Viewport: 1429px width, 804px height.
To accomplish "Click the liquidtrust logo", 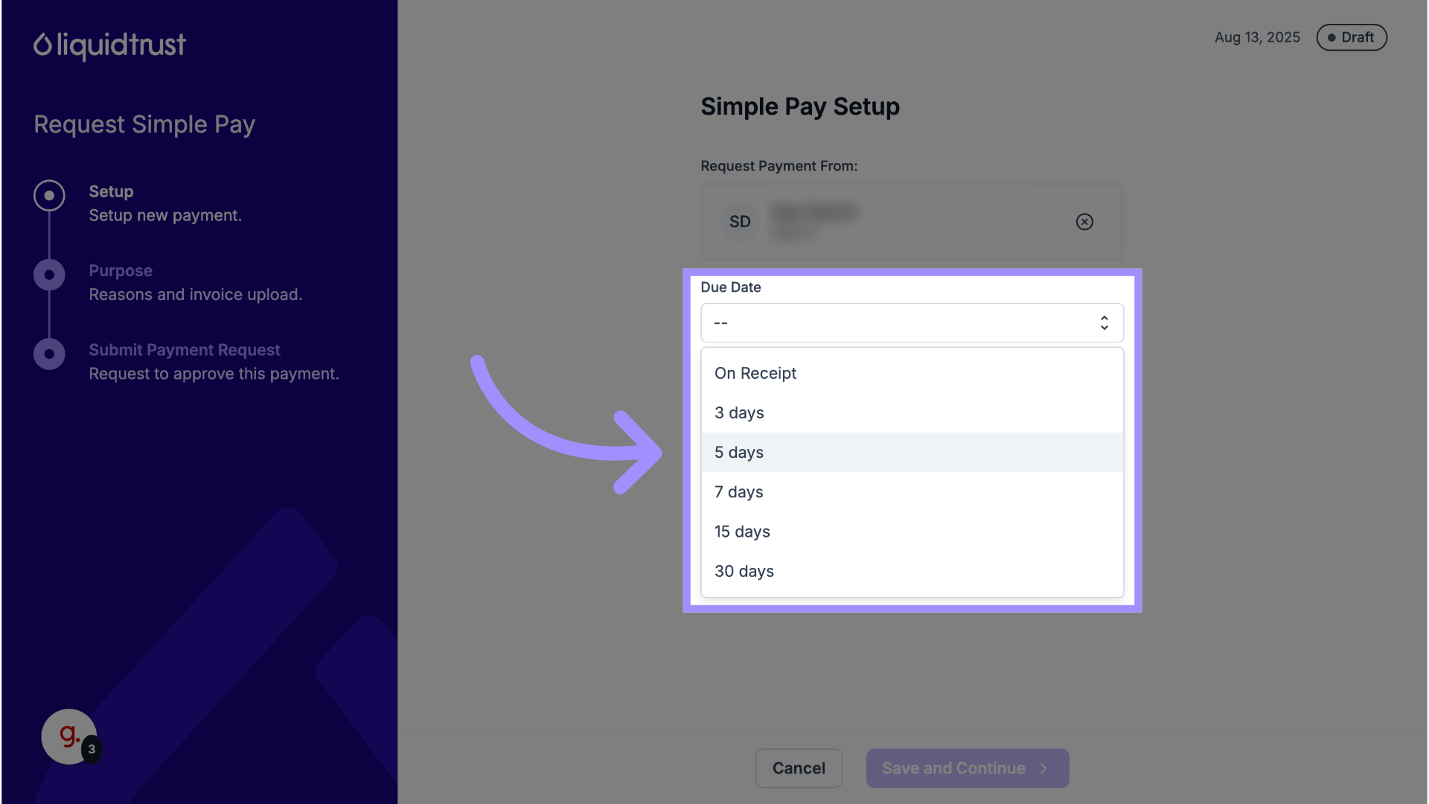I will (x=109, y=45).
